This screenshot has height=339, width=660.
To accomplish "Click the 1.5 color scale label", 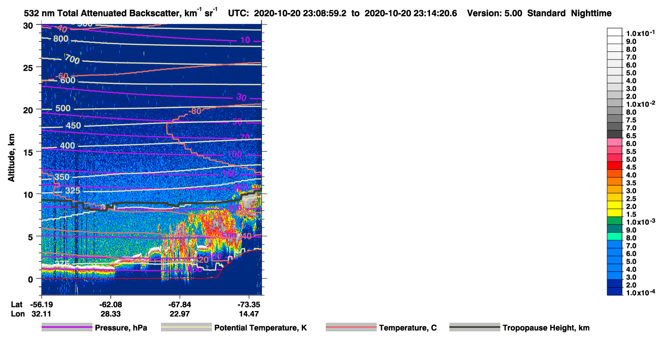I will (x=632, y=214).
